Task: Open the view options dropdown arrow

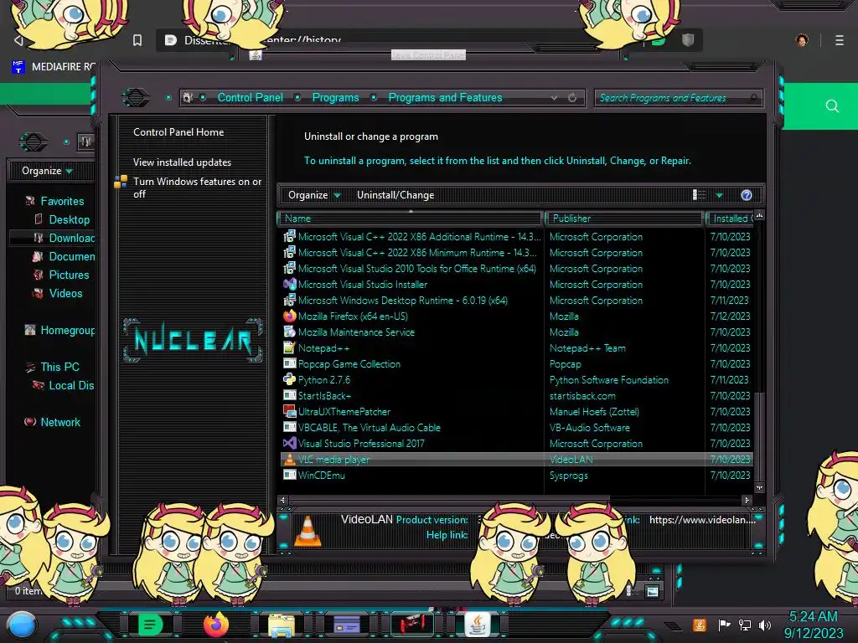Action: click(720, 195)
